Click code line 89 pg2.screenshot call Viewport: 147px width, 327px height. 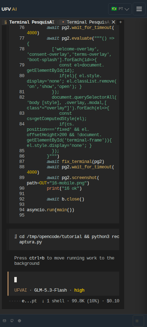click(x=63, y=180)
